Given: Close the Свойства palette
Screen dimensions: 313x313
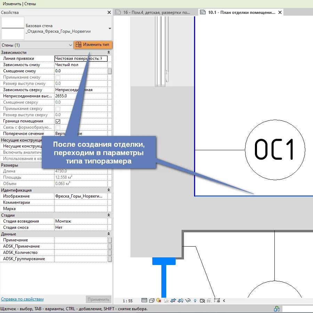Looking at the screenshot, I should pos(109,13).
